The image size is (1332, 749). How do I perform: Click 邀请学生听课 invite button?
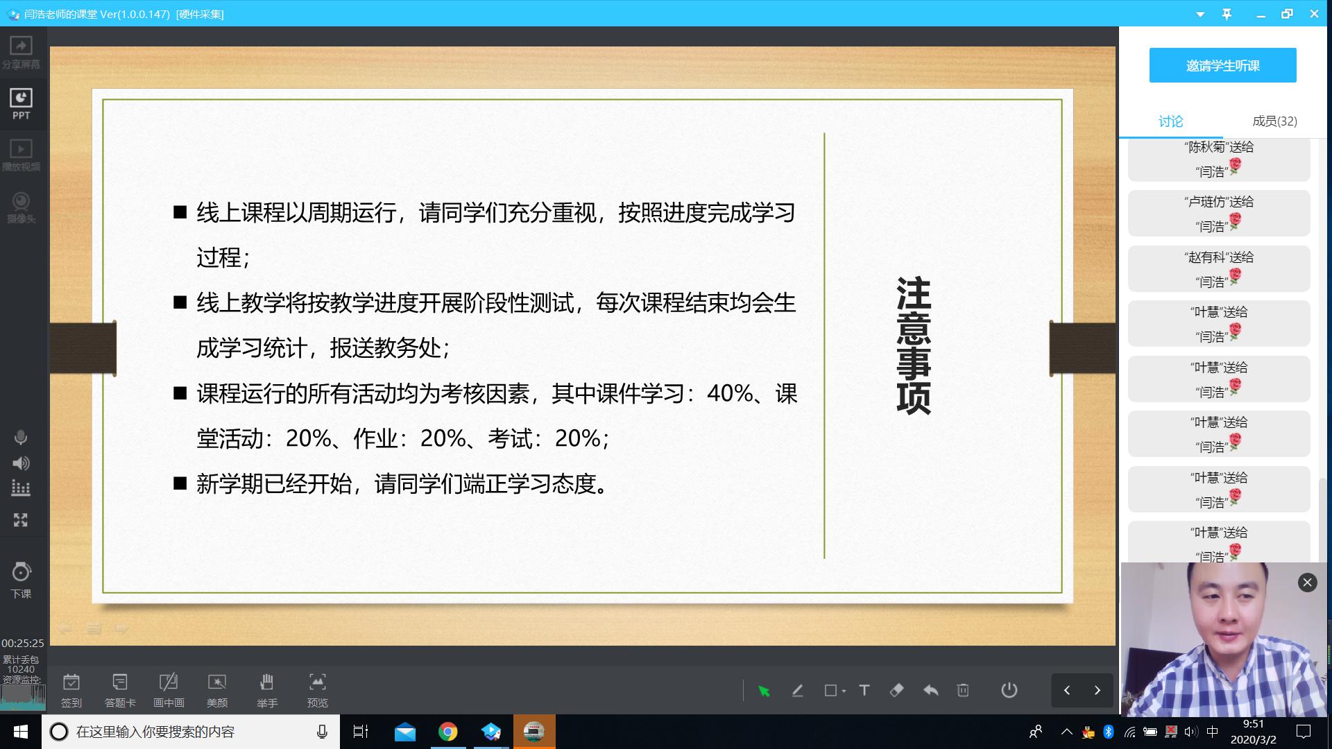point(1222,65)
